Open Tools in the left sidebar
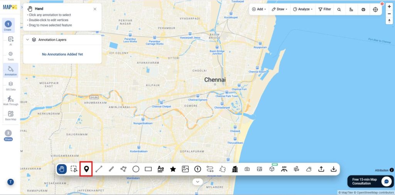Image resolution: width=395 pixels, height=195 pixels. click(10, 56)
